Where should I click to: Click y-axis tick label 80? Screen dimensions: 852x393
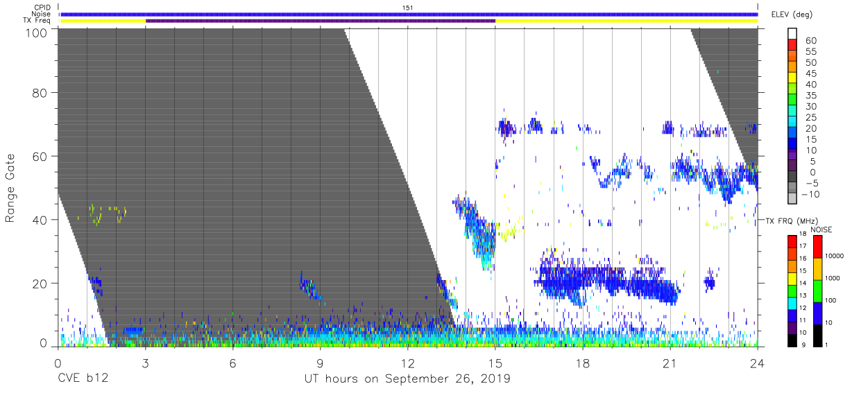pyautogui.click(x=40, y=94)
